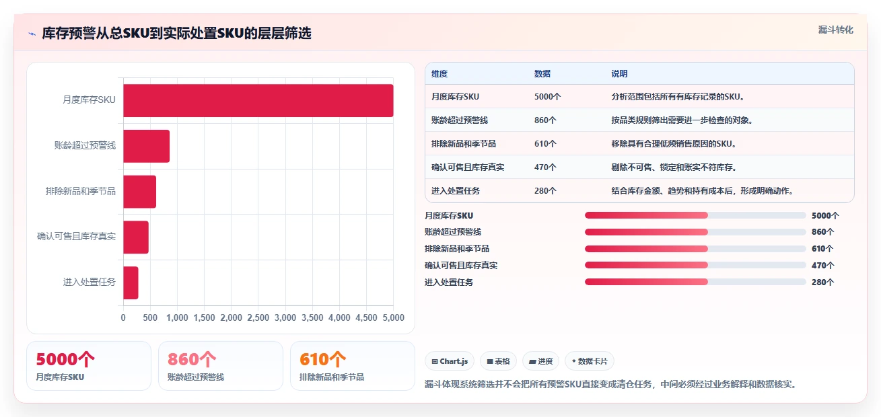Click the 表格 tag chip
881x417 pixels.
click(498, 361)
